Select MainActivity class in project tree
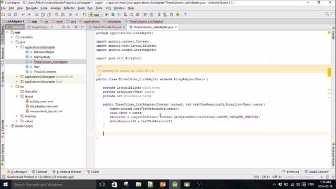Image resolution: width=336 pixels, height=189 pixels. pyautogui.click(x=42, y=57)
